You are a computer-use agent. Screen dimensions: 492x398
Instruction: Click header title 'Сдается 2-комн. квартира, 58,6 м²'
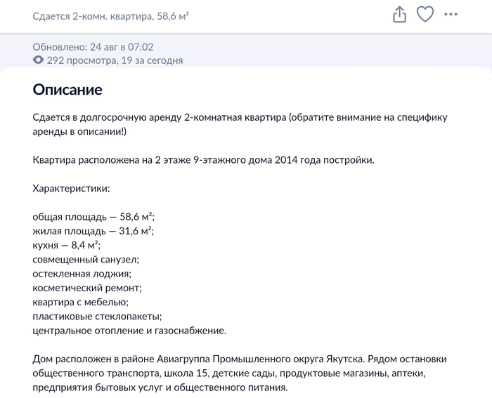[x=111, y=16]
